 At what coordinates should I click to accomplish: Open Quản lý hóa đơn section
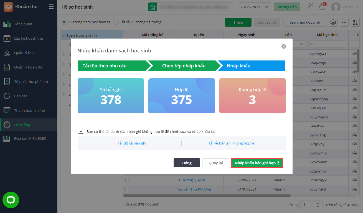pos(28,67)
